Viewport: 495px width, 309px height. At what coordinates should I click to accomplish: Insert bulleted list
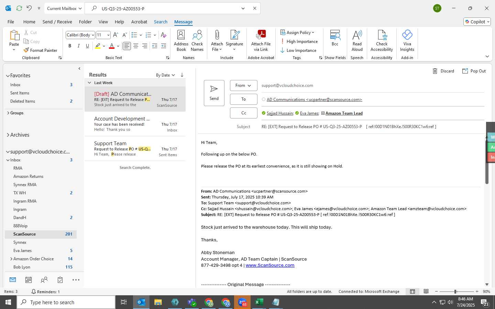click(134, 35)
